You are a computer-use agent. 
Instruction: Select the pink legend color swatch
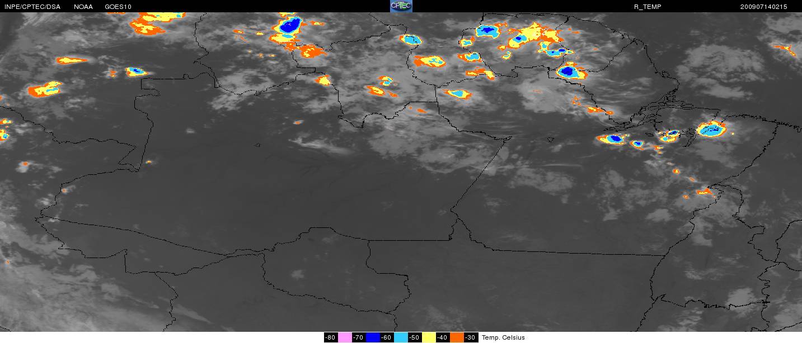click(345, 337)
